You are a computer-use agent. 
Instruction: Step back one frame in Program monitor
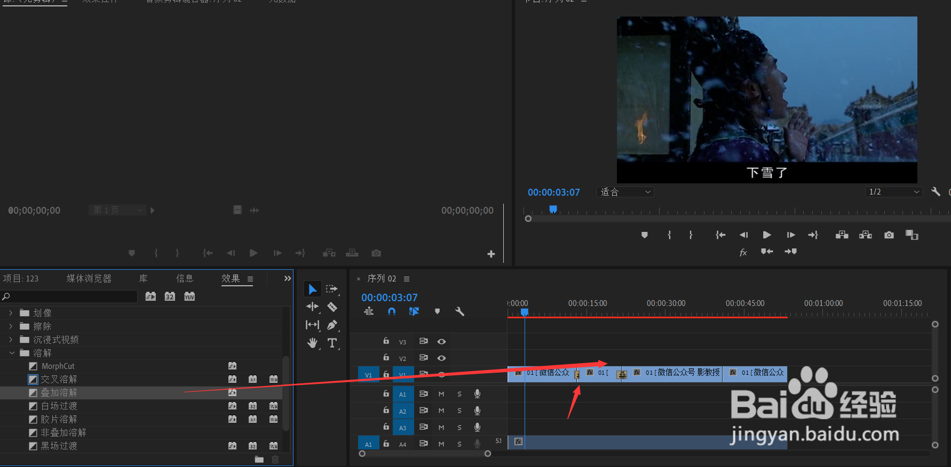743,235
